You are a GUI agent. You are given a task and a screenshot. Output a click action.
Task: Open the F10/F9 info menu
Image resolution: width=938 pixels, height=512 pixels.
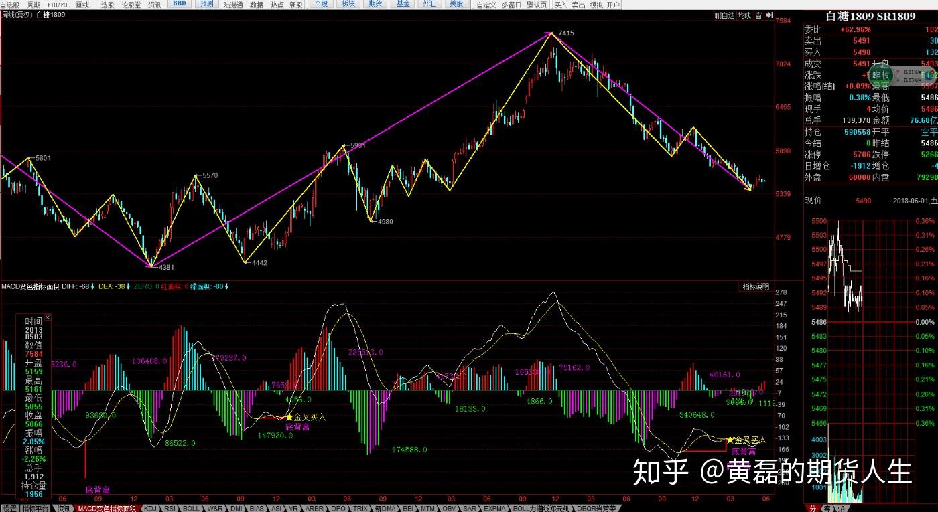(58, 4)
